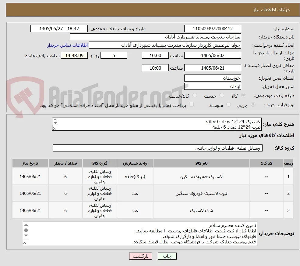Click resize handle of شرح کلی نیاز box
Screen dimensions: 300x266
54,129
